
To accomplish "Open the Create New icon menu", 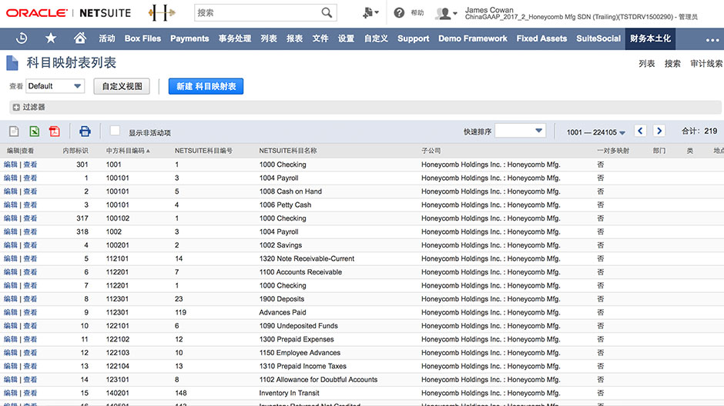I will (x=370, y=13).
